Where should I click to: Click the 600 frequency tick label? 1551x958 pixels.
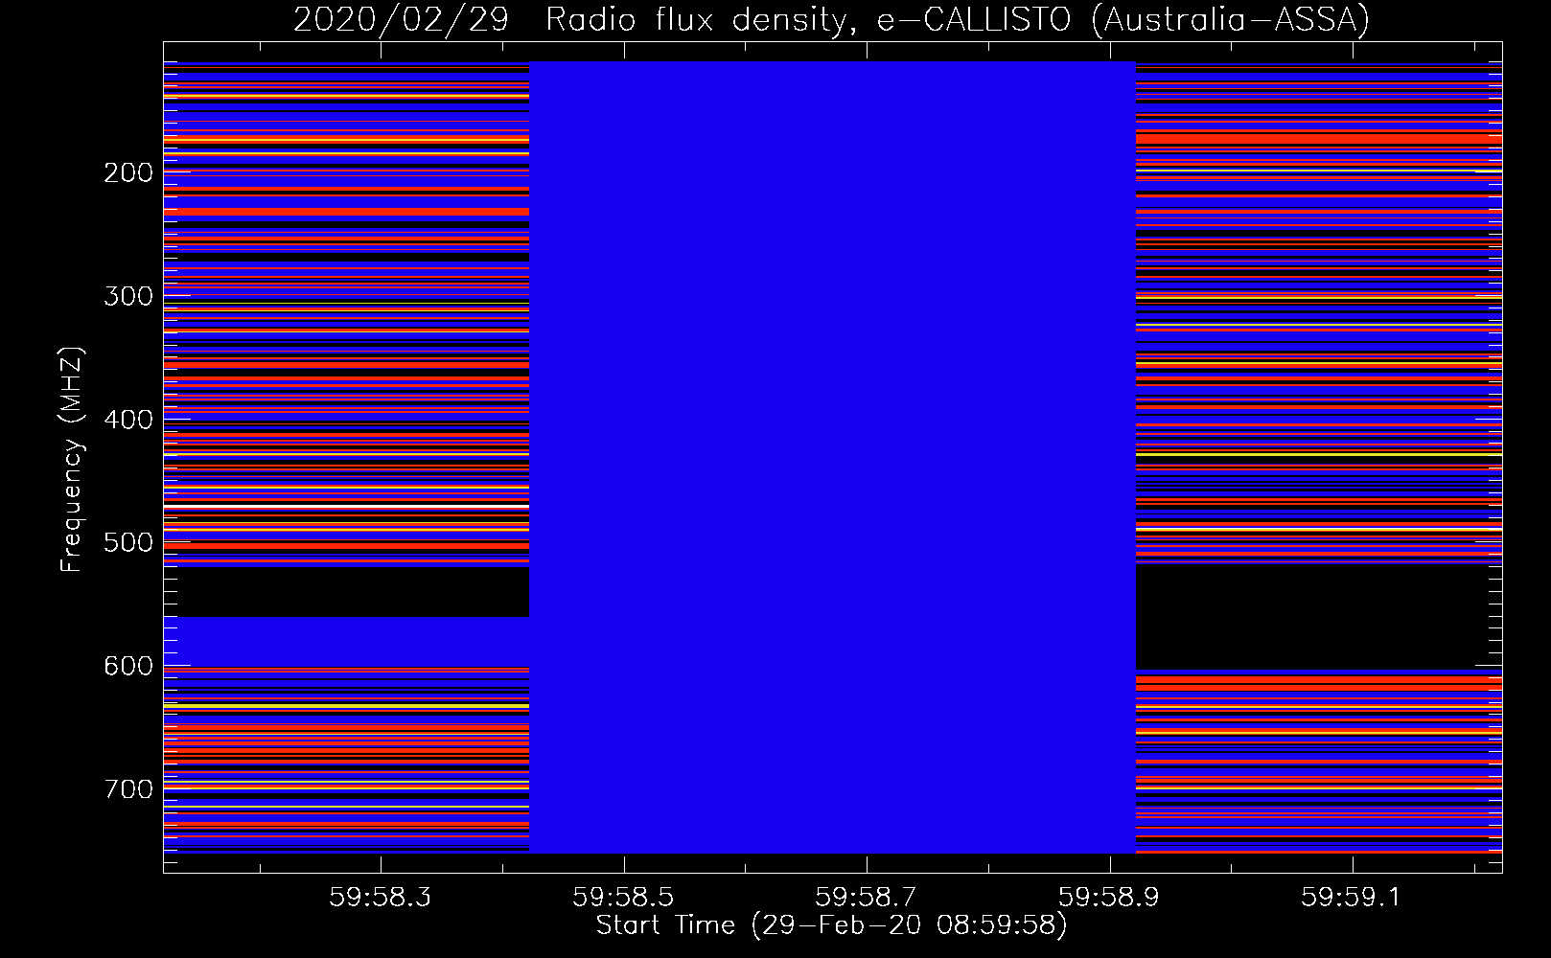click(x=128, y=666)
